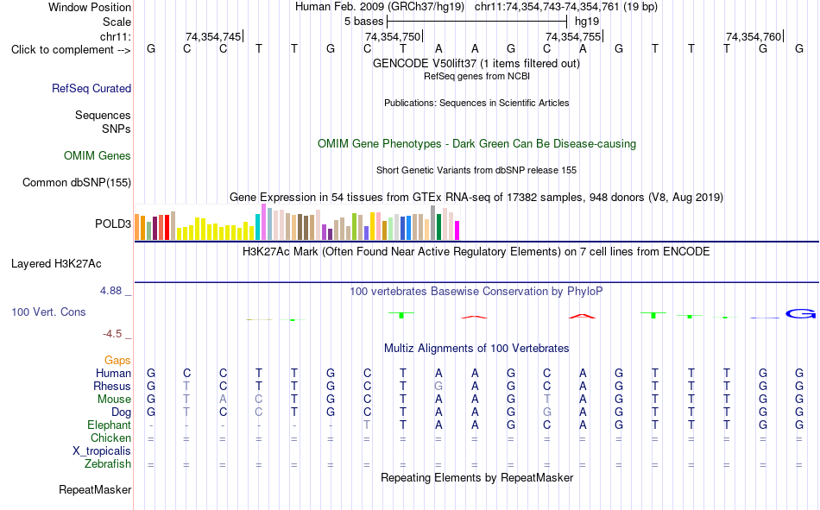Image resolution: width=820 pixels, height=510 pixels.
Task: Click the SNPs track label
Action: coord(117,129)
